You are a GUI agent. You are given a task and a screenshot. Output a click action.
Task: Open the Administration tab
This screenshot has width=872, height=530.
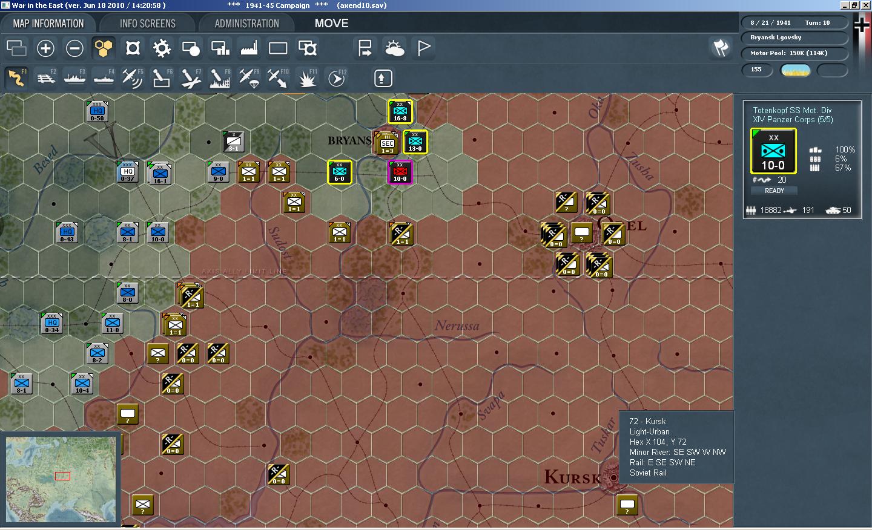pyautogui.click(x=247, y=24)
